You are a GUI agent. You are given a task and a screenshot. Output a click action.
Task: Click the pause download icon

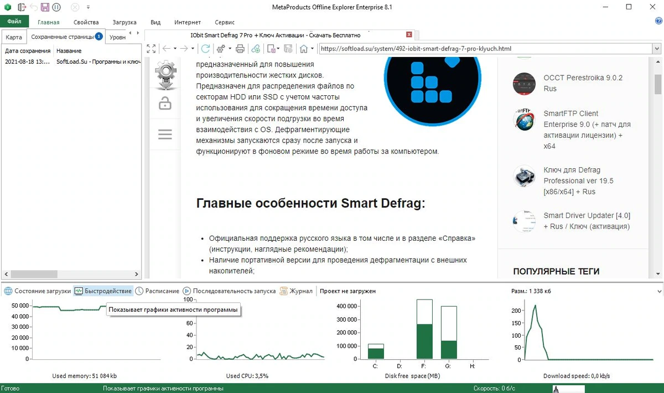click(x=56, y=7)
